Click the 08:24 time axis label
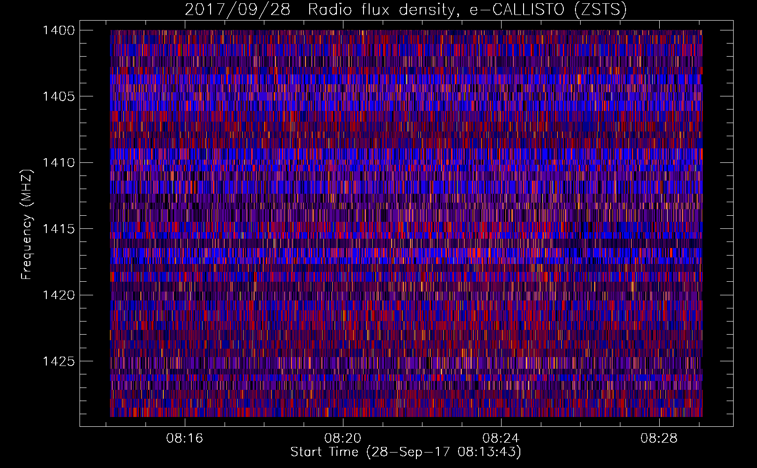The height and width of the screenshot is (468, 757). coord(501,439)
